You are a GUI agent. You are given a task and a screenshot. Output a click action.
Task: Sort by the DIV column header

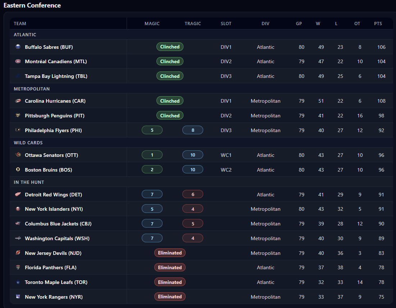(265, 23)
